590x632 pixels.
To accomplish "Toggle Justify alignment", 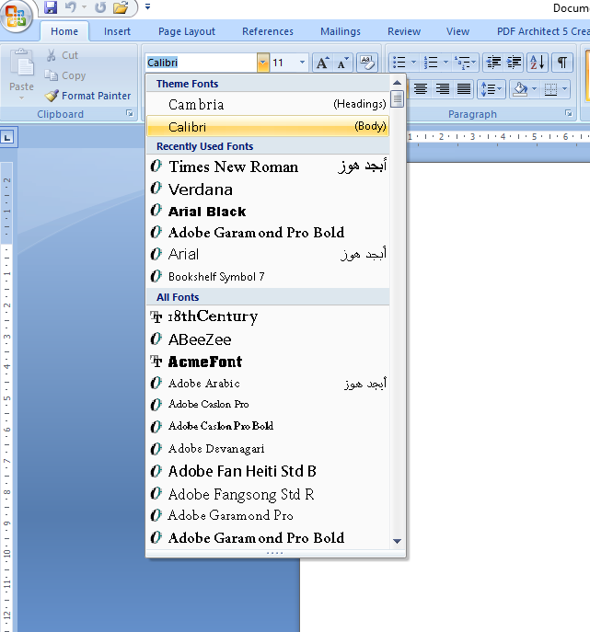I will (463, 88).
